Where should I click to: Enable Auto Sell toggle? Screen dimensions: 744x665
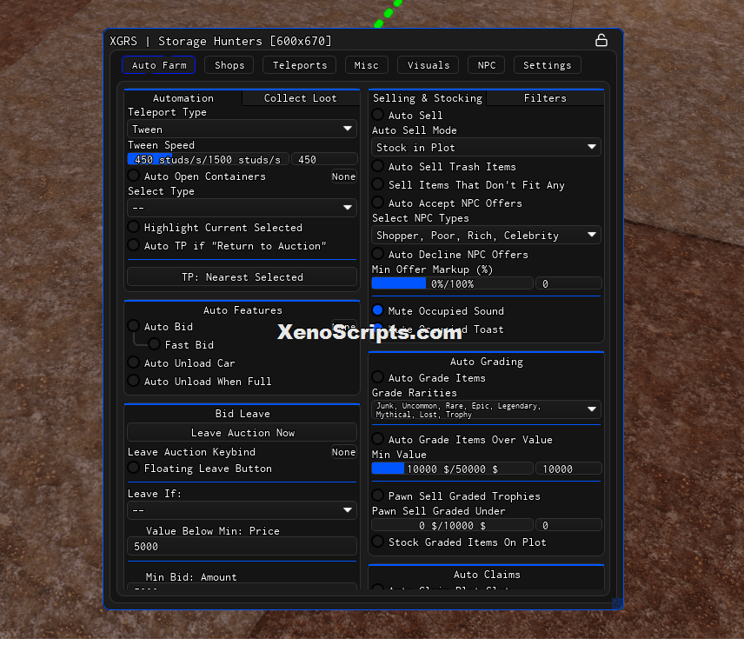[x=378, y=115]
